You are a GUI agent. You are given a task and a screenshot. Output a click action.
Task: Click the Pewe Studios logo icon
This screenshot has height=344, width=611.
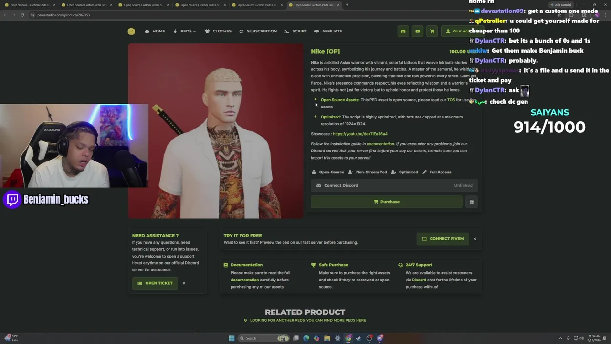131,32
